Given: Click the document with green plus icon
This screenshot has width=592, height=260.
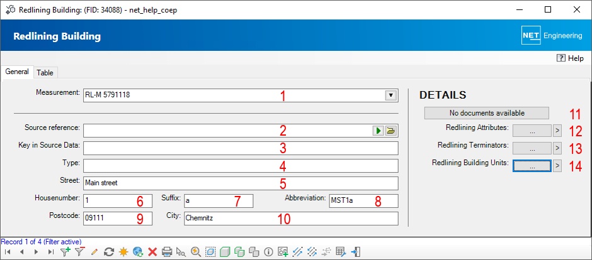Looking at the screenshot, I should [x=283, y=252].
